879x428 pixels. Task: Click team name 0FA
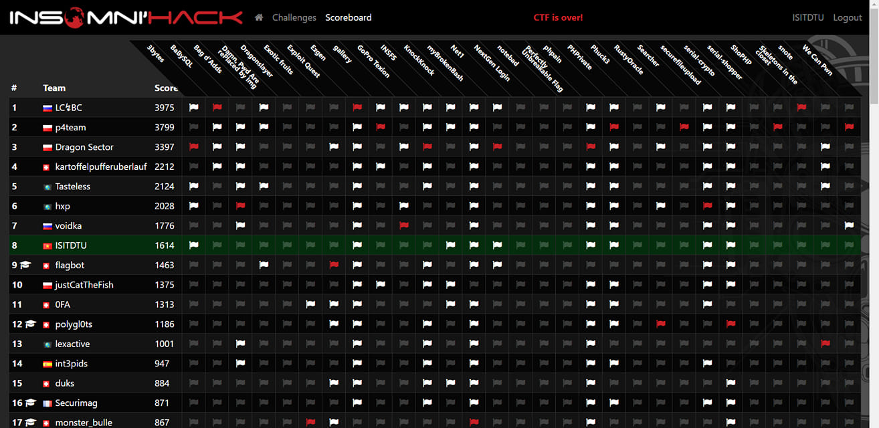63,304
